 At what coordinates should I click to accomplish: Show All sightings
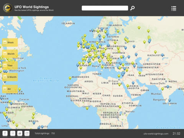click(10, 89)
